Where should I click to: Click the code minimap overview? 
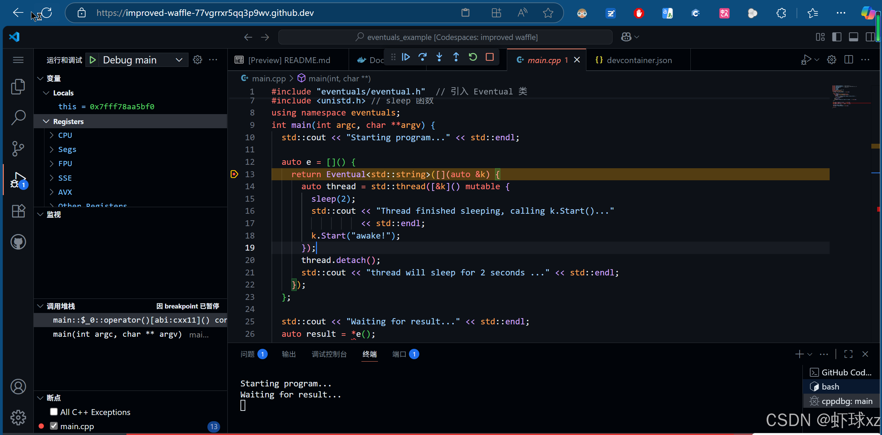851,97
